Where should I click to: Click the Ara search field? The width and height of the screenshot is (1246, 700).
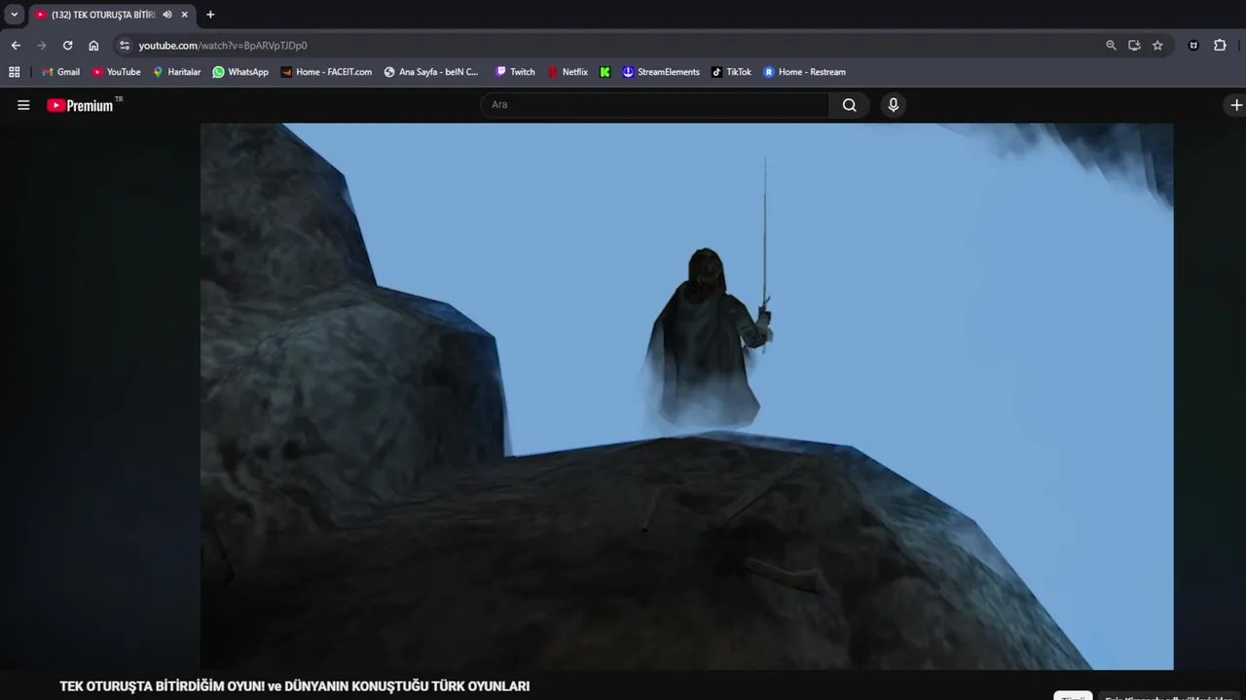pos(654,105)
